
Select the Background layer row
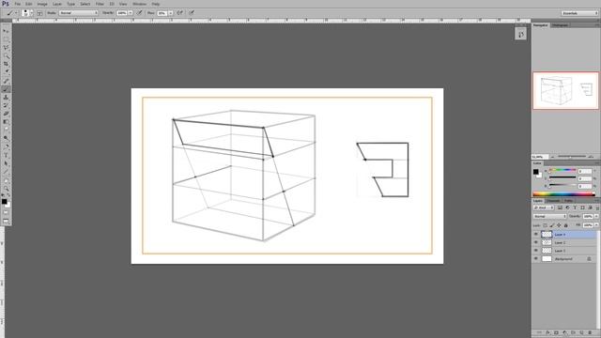565,259
